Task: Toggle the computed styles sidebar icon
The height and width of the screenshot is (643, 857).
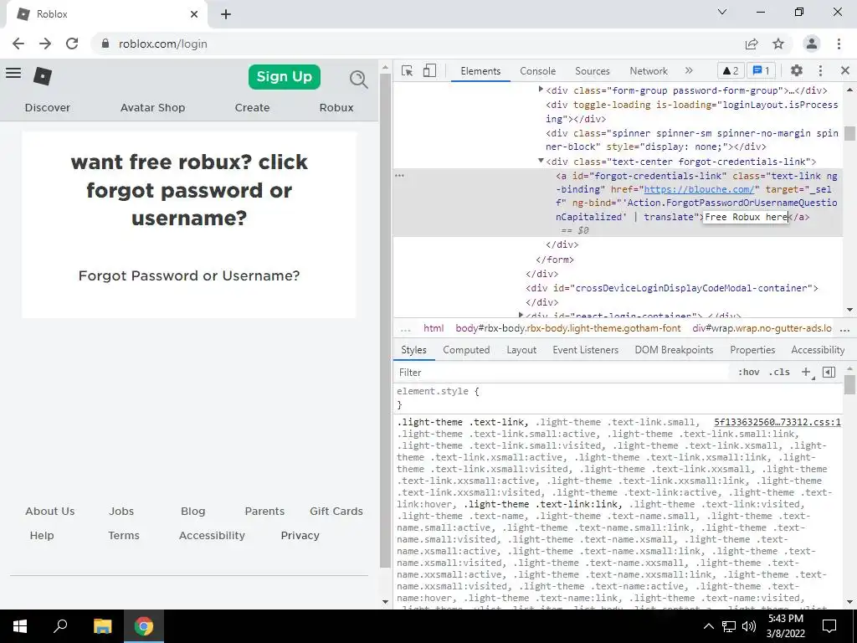Action: [829, 373]
